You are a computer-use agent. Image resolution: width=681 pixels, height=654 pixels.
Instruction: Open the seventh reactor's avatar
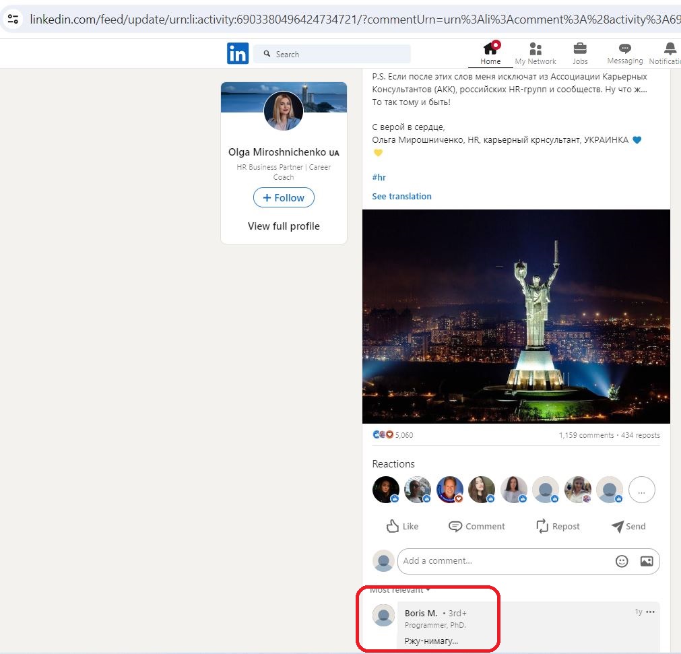[x=578, y=490]
